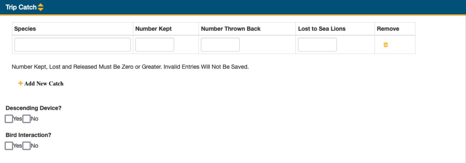The width and height of the screenshot is (466, 163).
Task: Click the Lost to Sea Lions column header
Action: [x=322, y=29]
